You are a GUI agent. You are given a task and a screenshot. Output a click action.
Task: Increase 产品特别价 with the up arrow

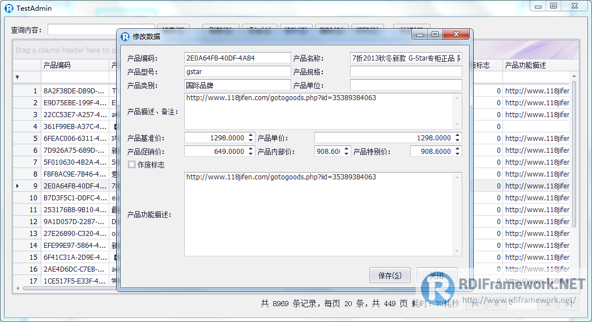point(457,149)
